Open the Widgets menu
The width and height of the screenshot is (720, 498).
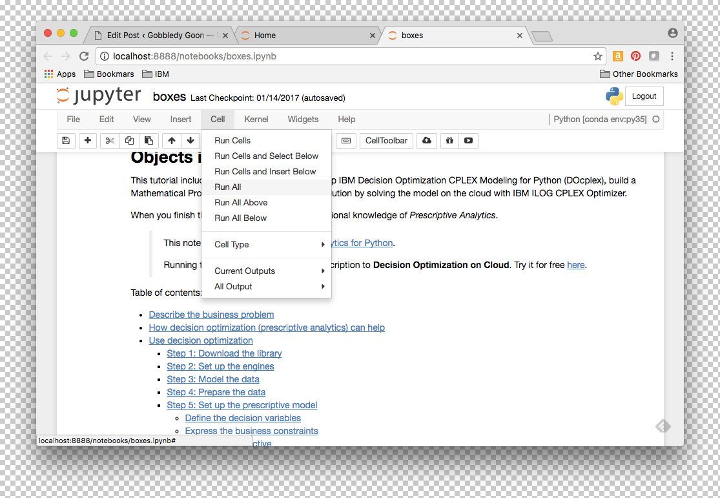coord(303,119)
